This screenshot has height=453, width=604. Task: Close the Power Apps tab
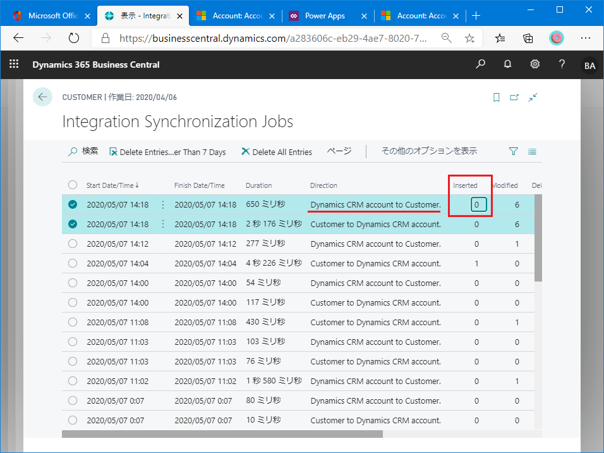pyautogui.click(x=364, y=16)
